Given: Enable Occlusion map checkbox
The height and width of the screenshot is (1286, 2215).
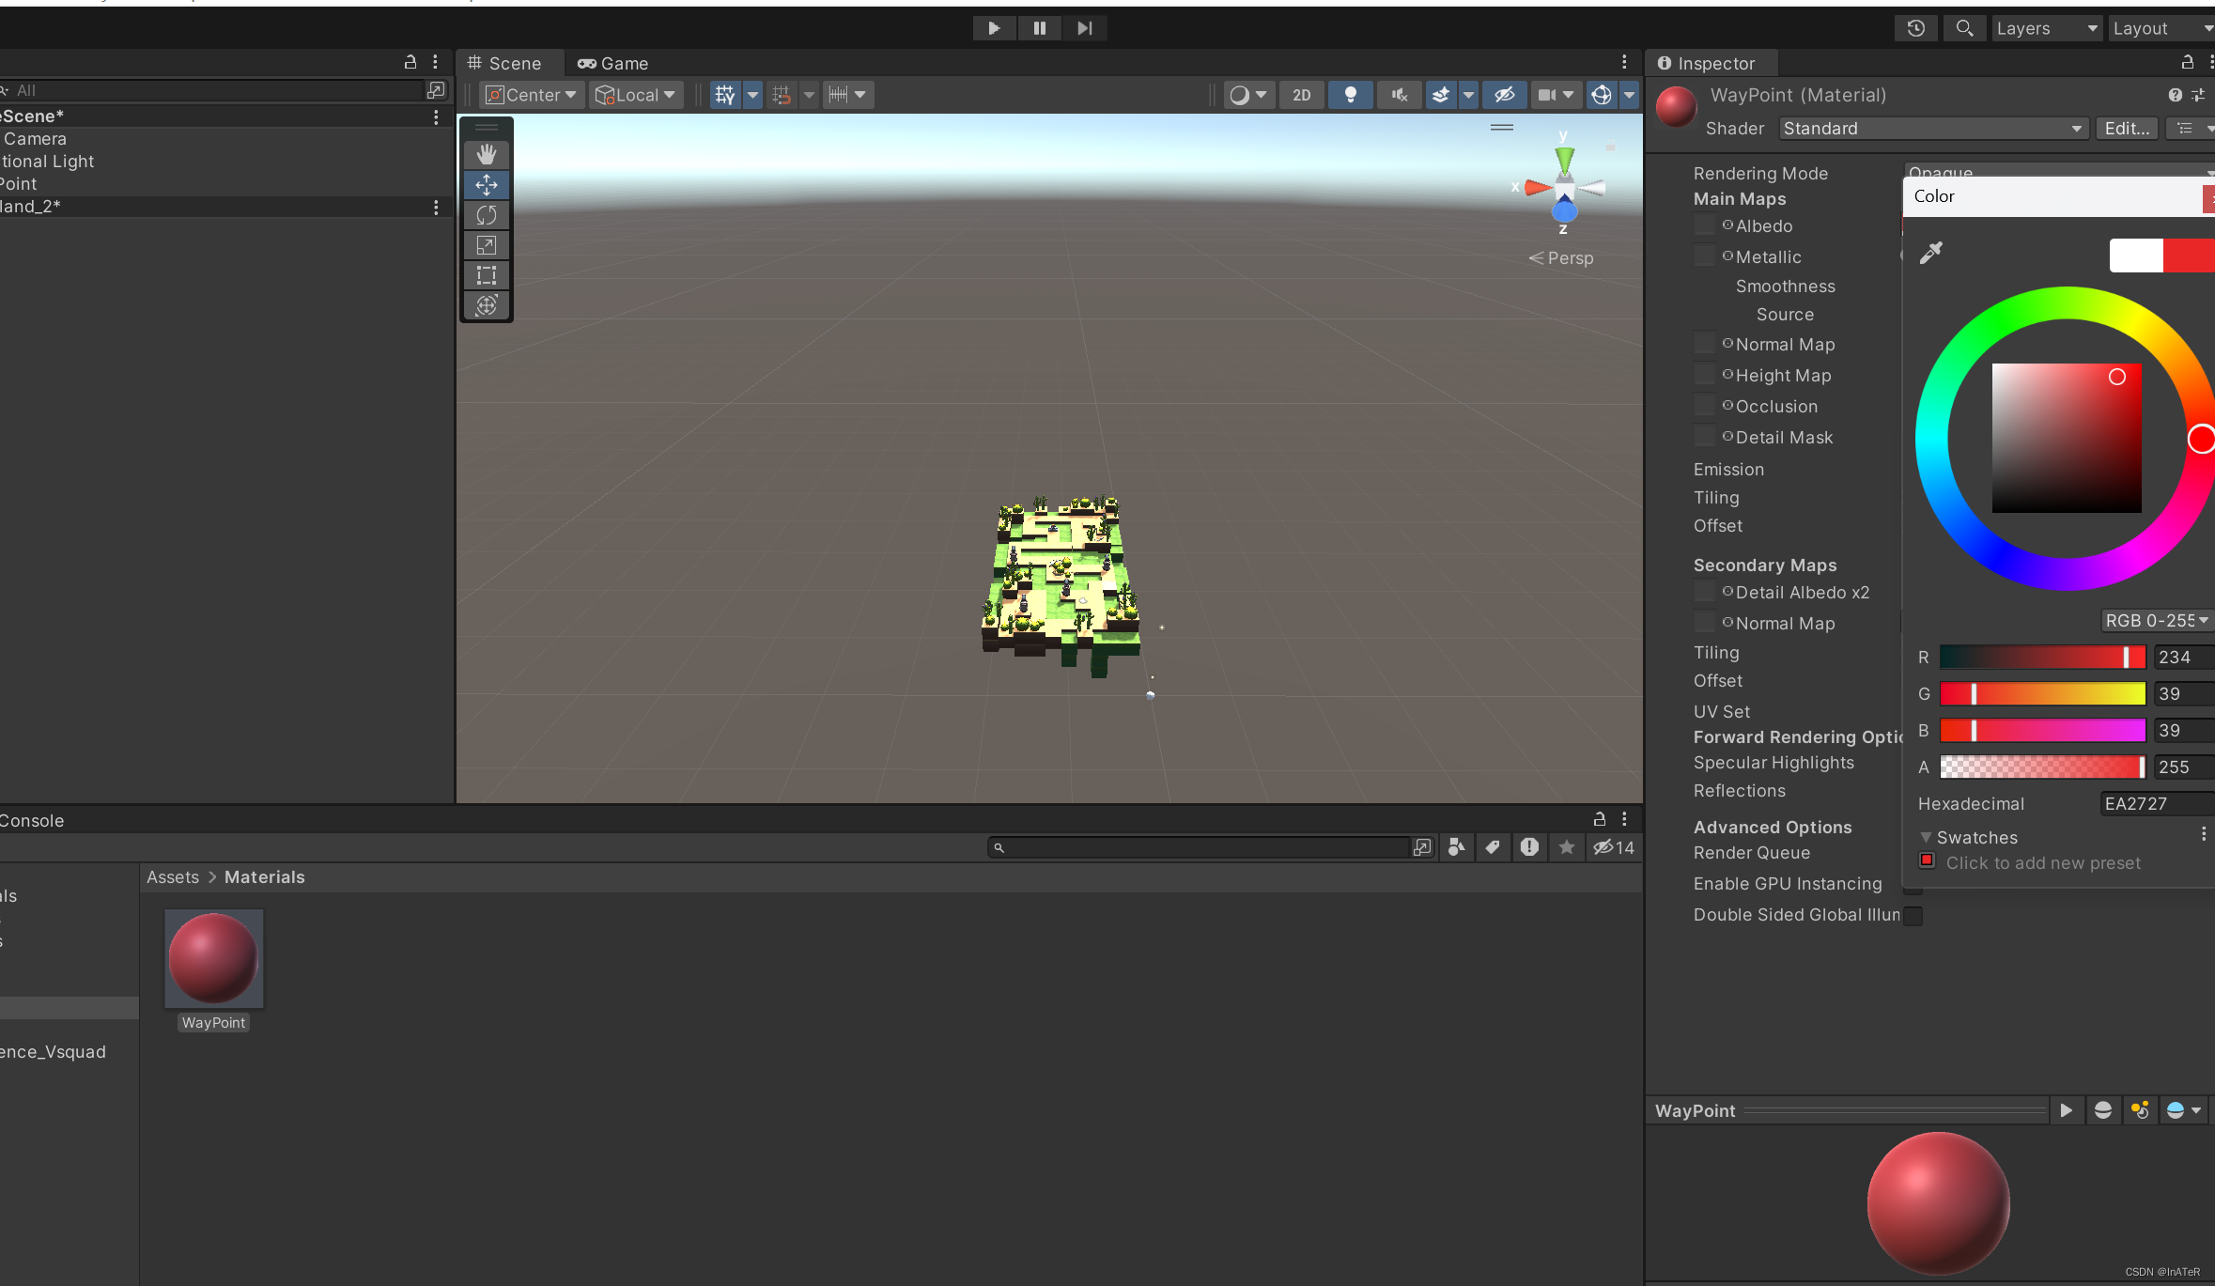Looking at the screenshot, I should 1704,406.
